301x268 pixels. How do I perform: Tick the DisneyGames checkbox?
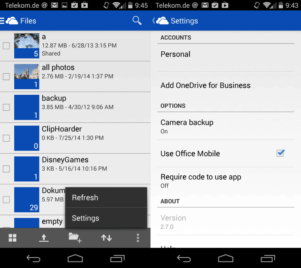(6, 169)
